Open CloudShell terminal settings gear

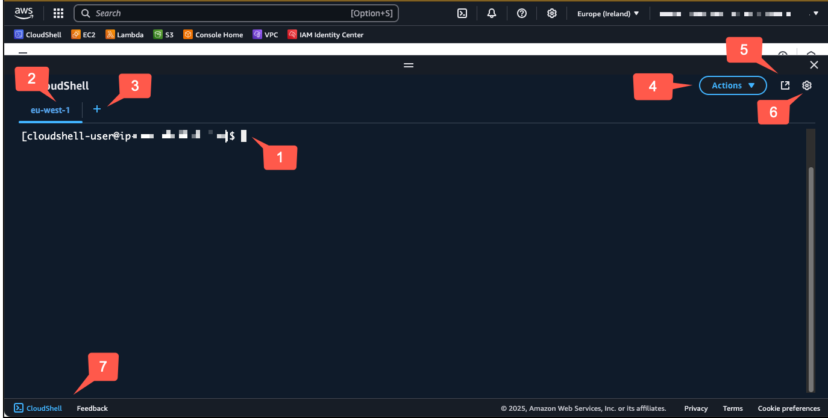pyautogui.click(x=807, y=85)
